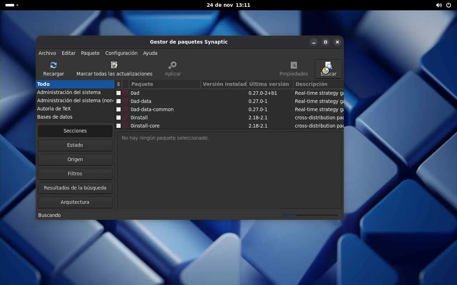This screenshot has height=285, width=457.
Task: Select the Todo section
Action: (x=75, y=84)
